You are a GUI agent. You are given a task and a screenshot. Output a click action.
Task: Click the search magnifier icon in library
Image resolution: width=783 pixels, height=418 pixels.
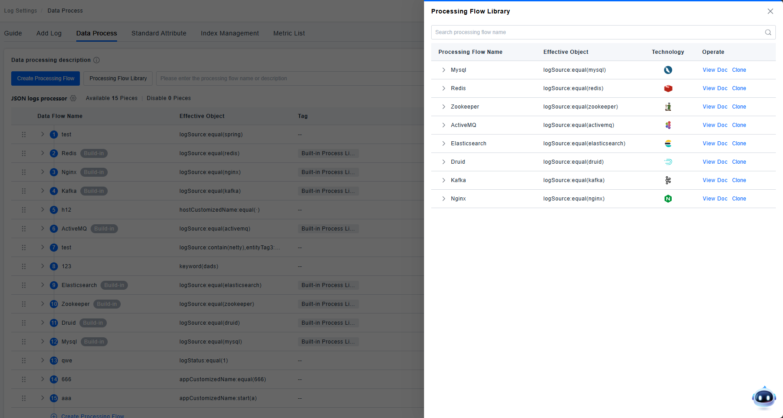tap(768, 32)
